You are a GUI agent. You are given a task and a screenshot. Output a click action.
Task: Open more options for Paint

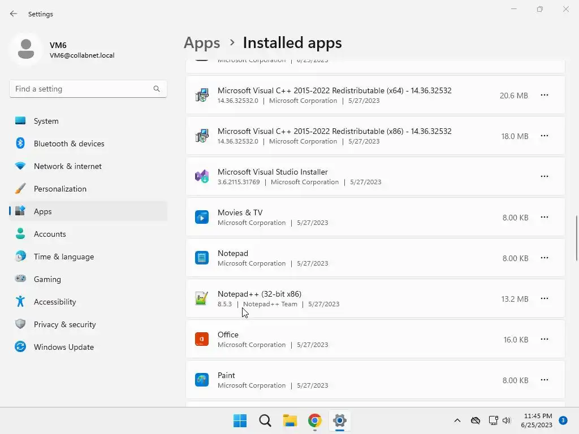(x=545, y=379)
